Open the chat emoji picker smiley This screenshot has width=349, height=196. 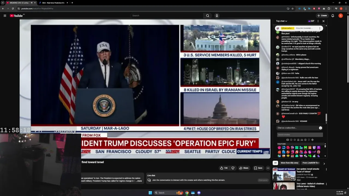pos(320,128)
